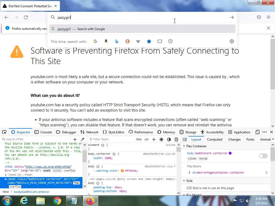Image resolution: width=275 pixels, height=206 pixels.
Task: Close the developer tools panel
Action: point(272,132)
